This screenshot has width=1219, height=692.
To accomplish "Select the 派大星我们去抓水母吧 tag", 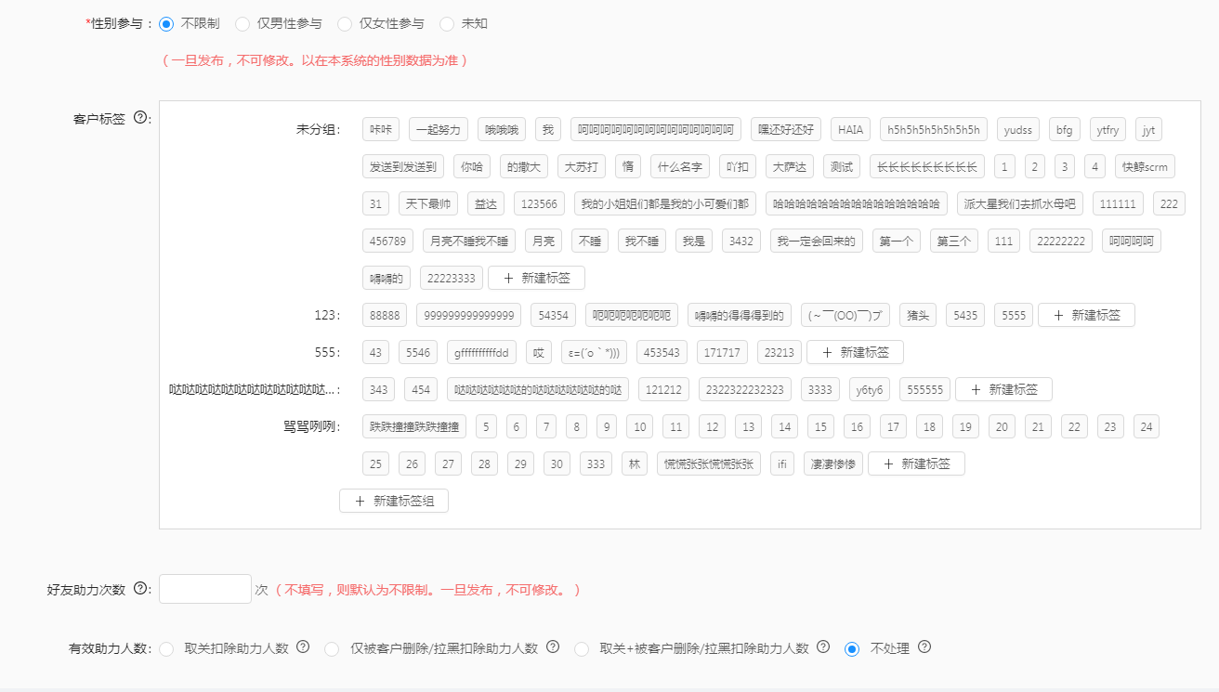I will pyautogui.click(x=1020, y=203).
